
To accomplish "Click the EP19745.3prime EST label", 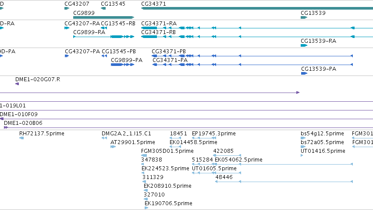I will point(214,134).
